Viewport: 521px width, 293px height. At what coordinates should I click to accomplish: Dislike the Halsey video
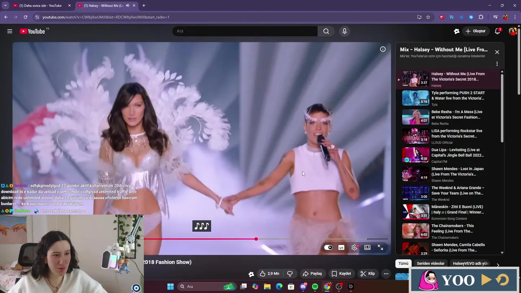pyautogui.click(x=290, y=273)
